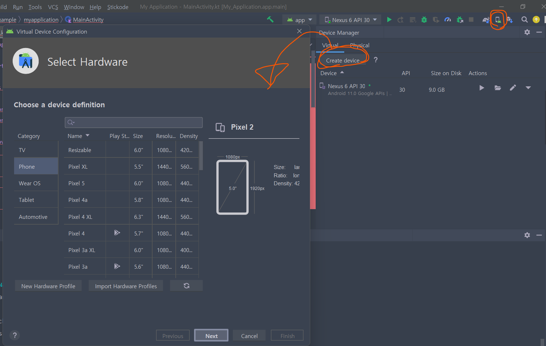Image resolution: width=546 pixels, height=346 pixels.
Task: Click yellow update notification icon
Action: (x=536, y=20)
